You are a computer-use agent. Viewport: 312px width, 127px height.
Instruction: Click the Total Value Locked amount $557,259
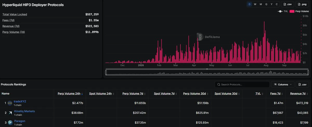pyautogui.click(x=92, y=15)
